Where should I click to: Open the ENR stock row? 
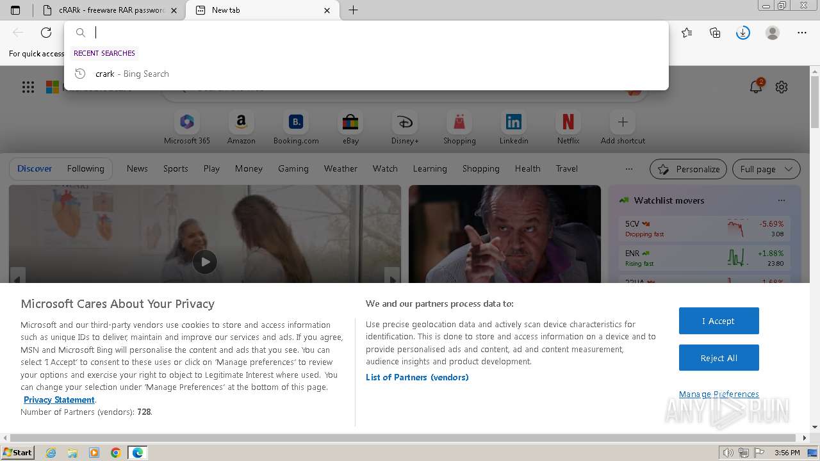(x=705, y=258)
